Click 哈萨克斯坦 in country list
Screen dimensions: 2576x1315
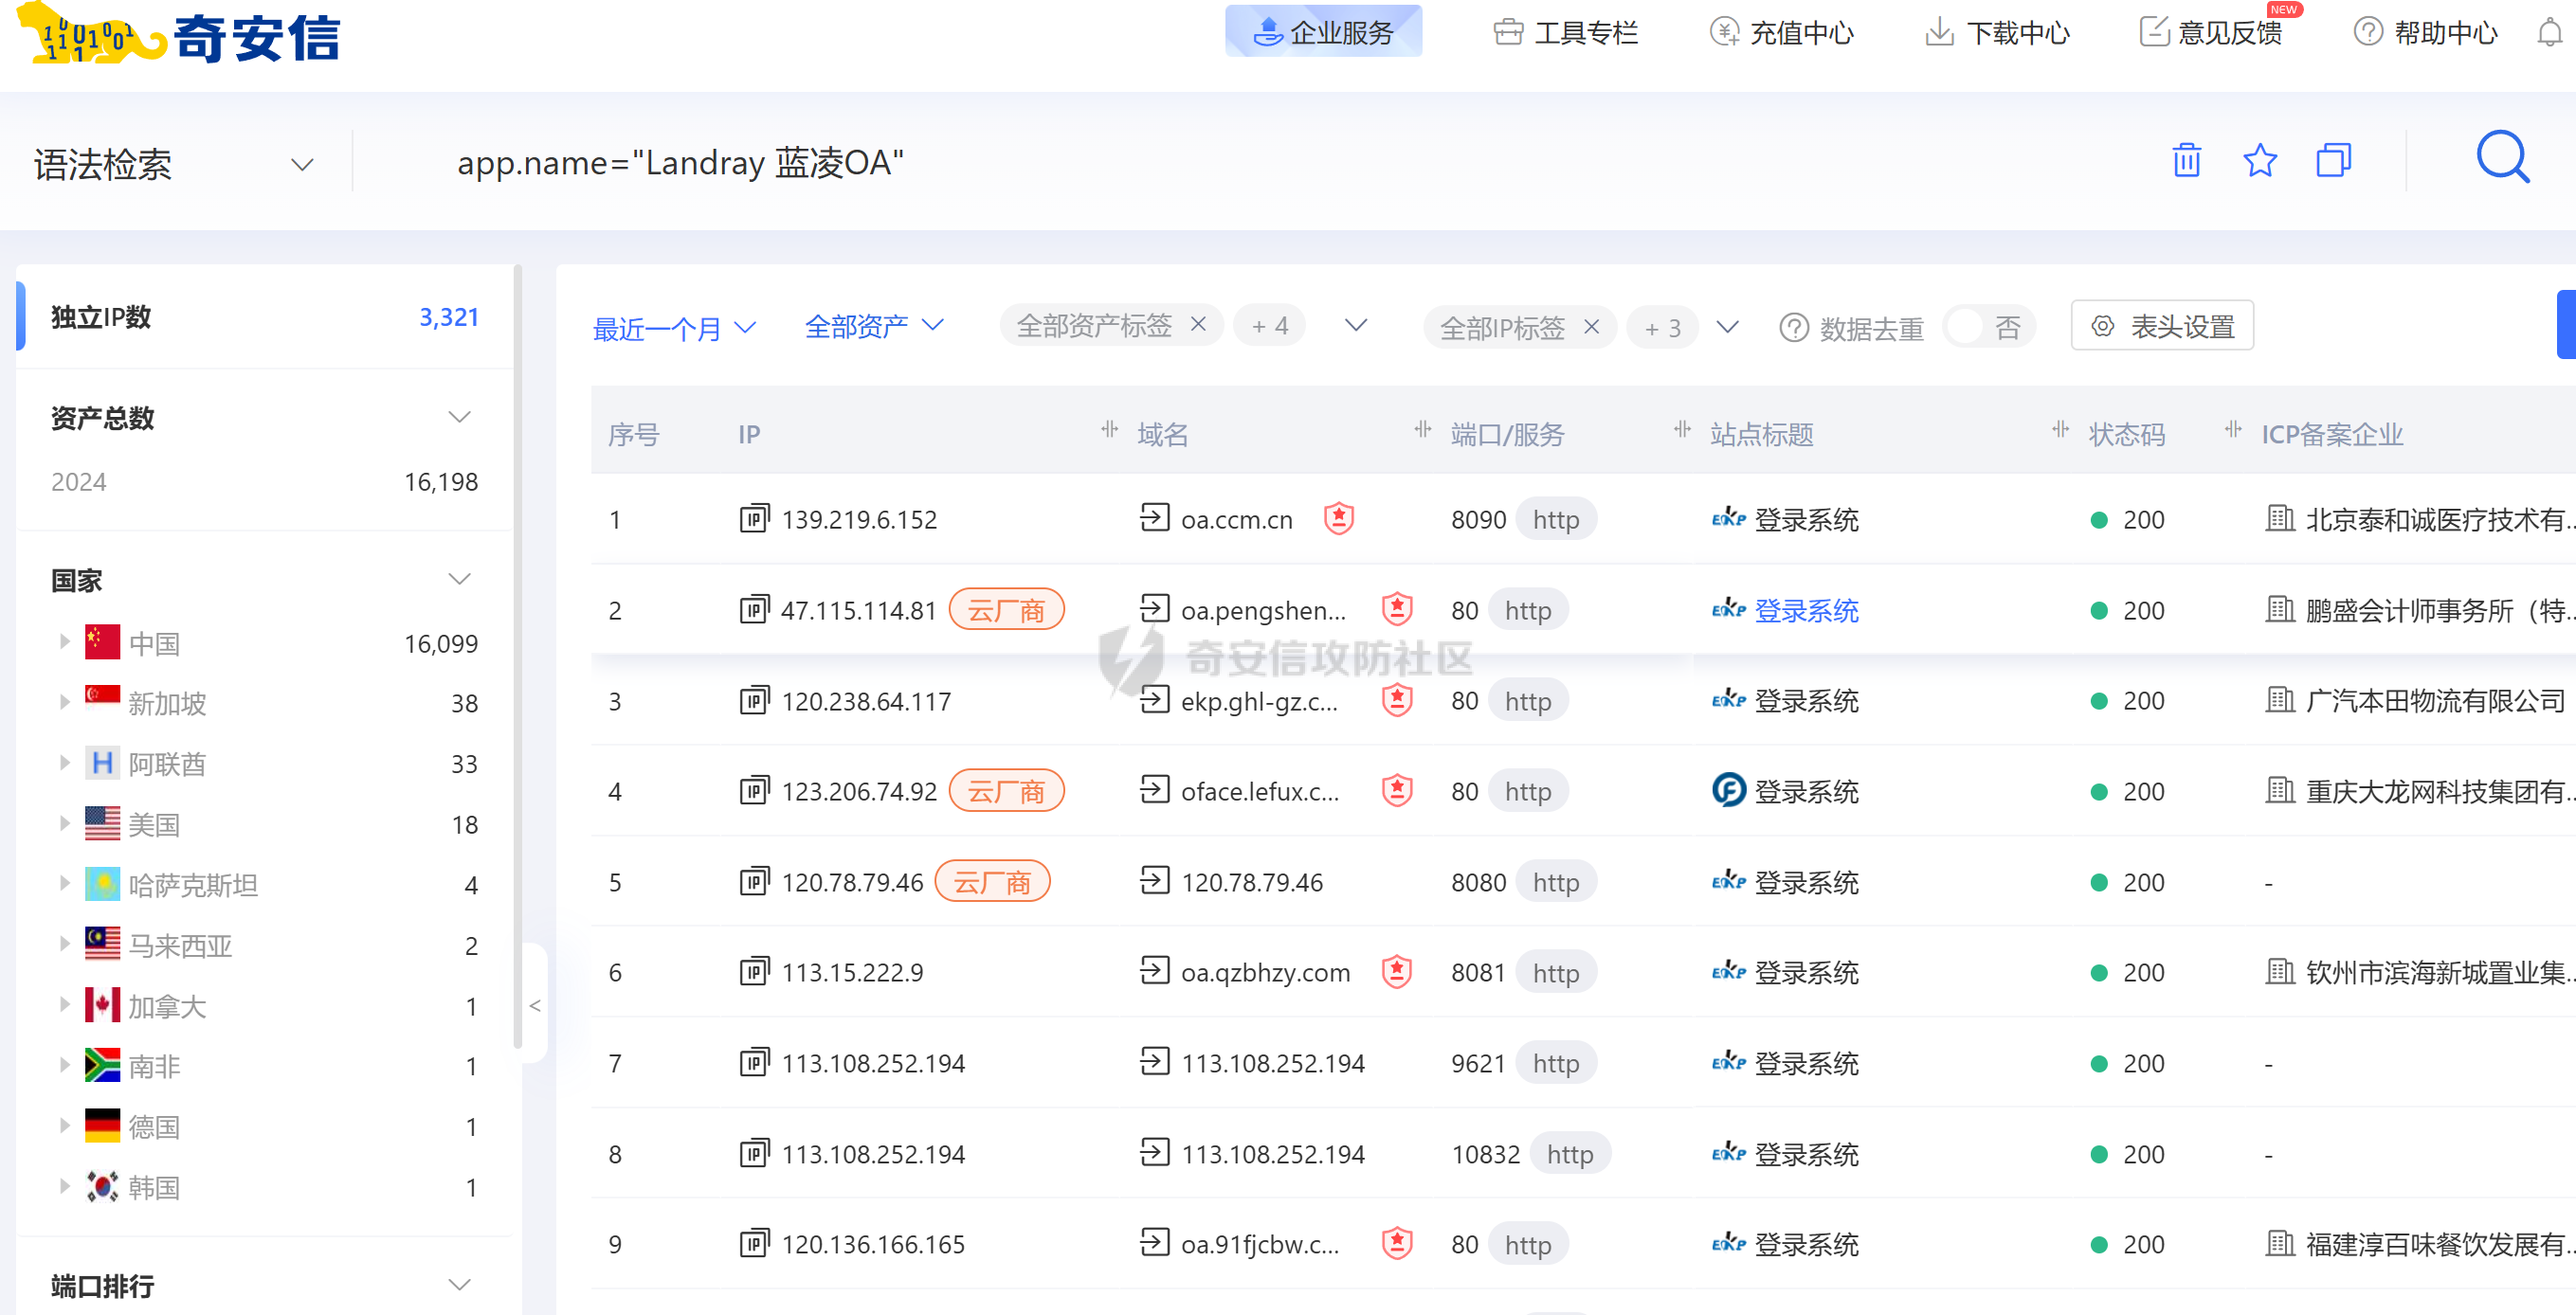click(193, 884)
